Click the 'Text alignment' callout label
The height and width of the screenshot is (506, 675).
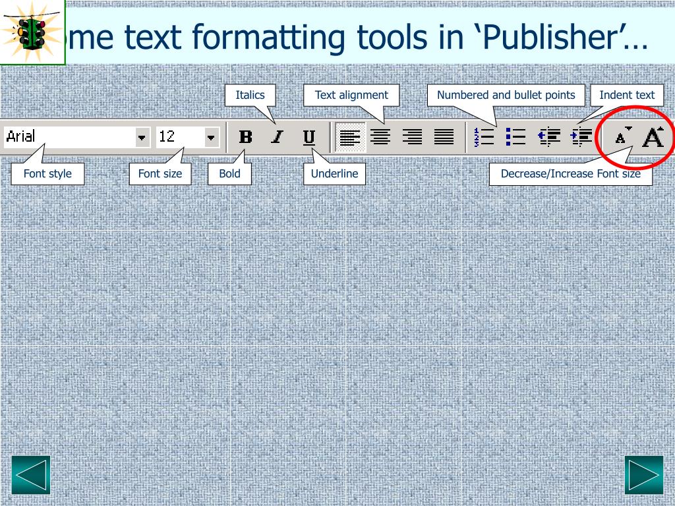(x=351, y=95)
